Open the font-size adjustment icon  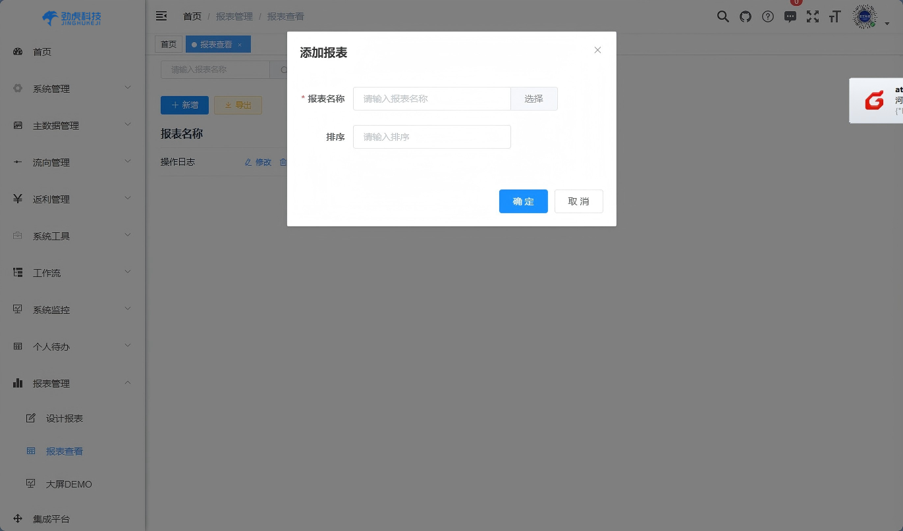[x=835, y=16]
